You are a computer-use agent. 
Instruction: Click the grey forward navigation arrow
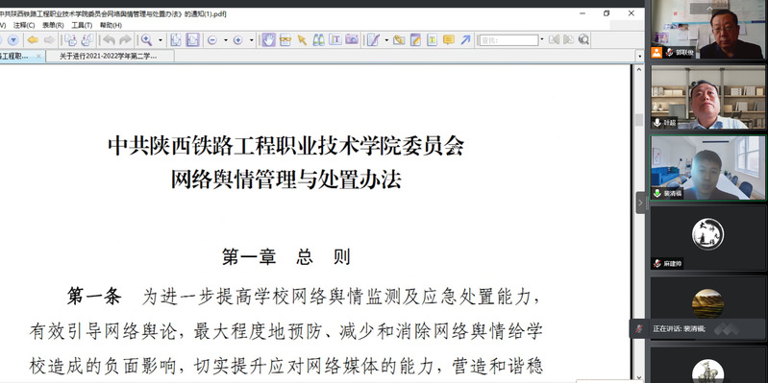(x=49, y=40)
